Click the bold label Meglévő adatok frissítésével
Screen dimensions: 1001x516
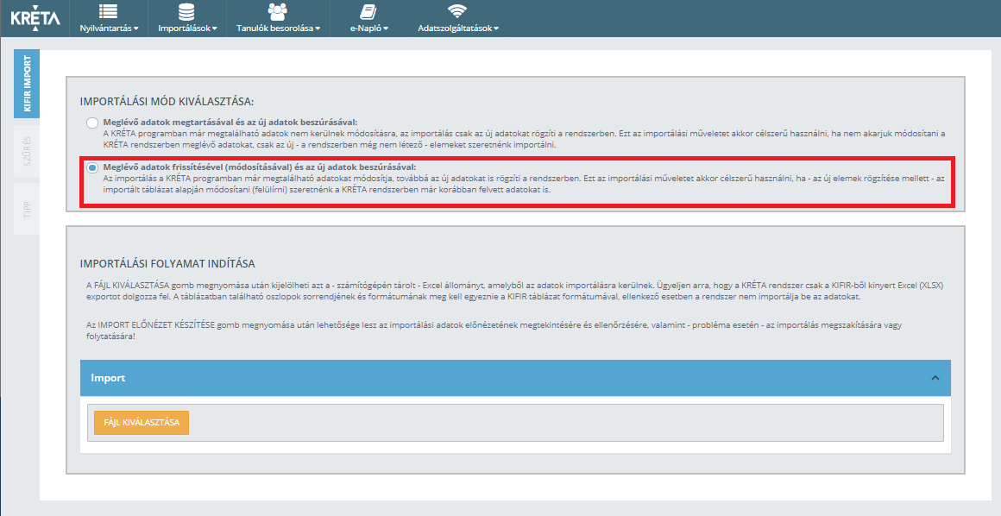[x=259, y=167]
